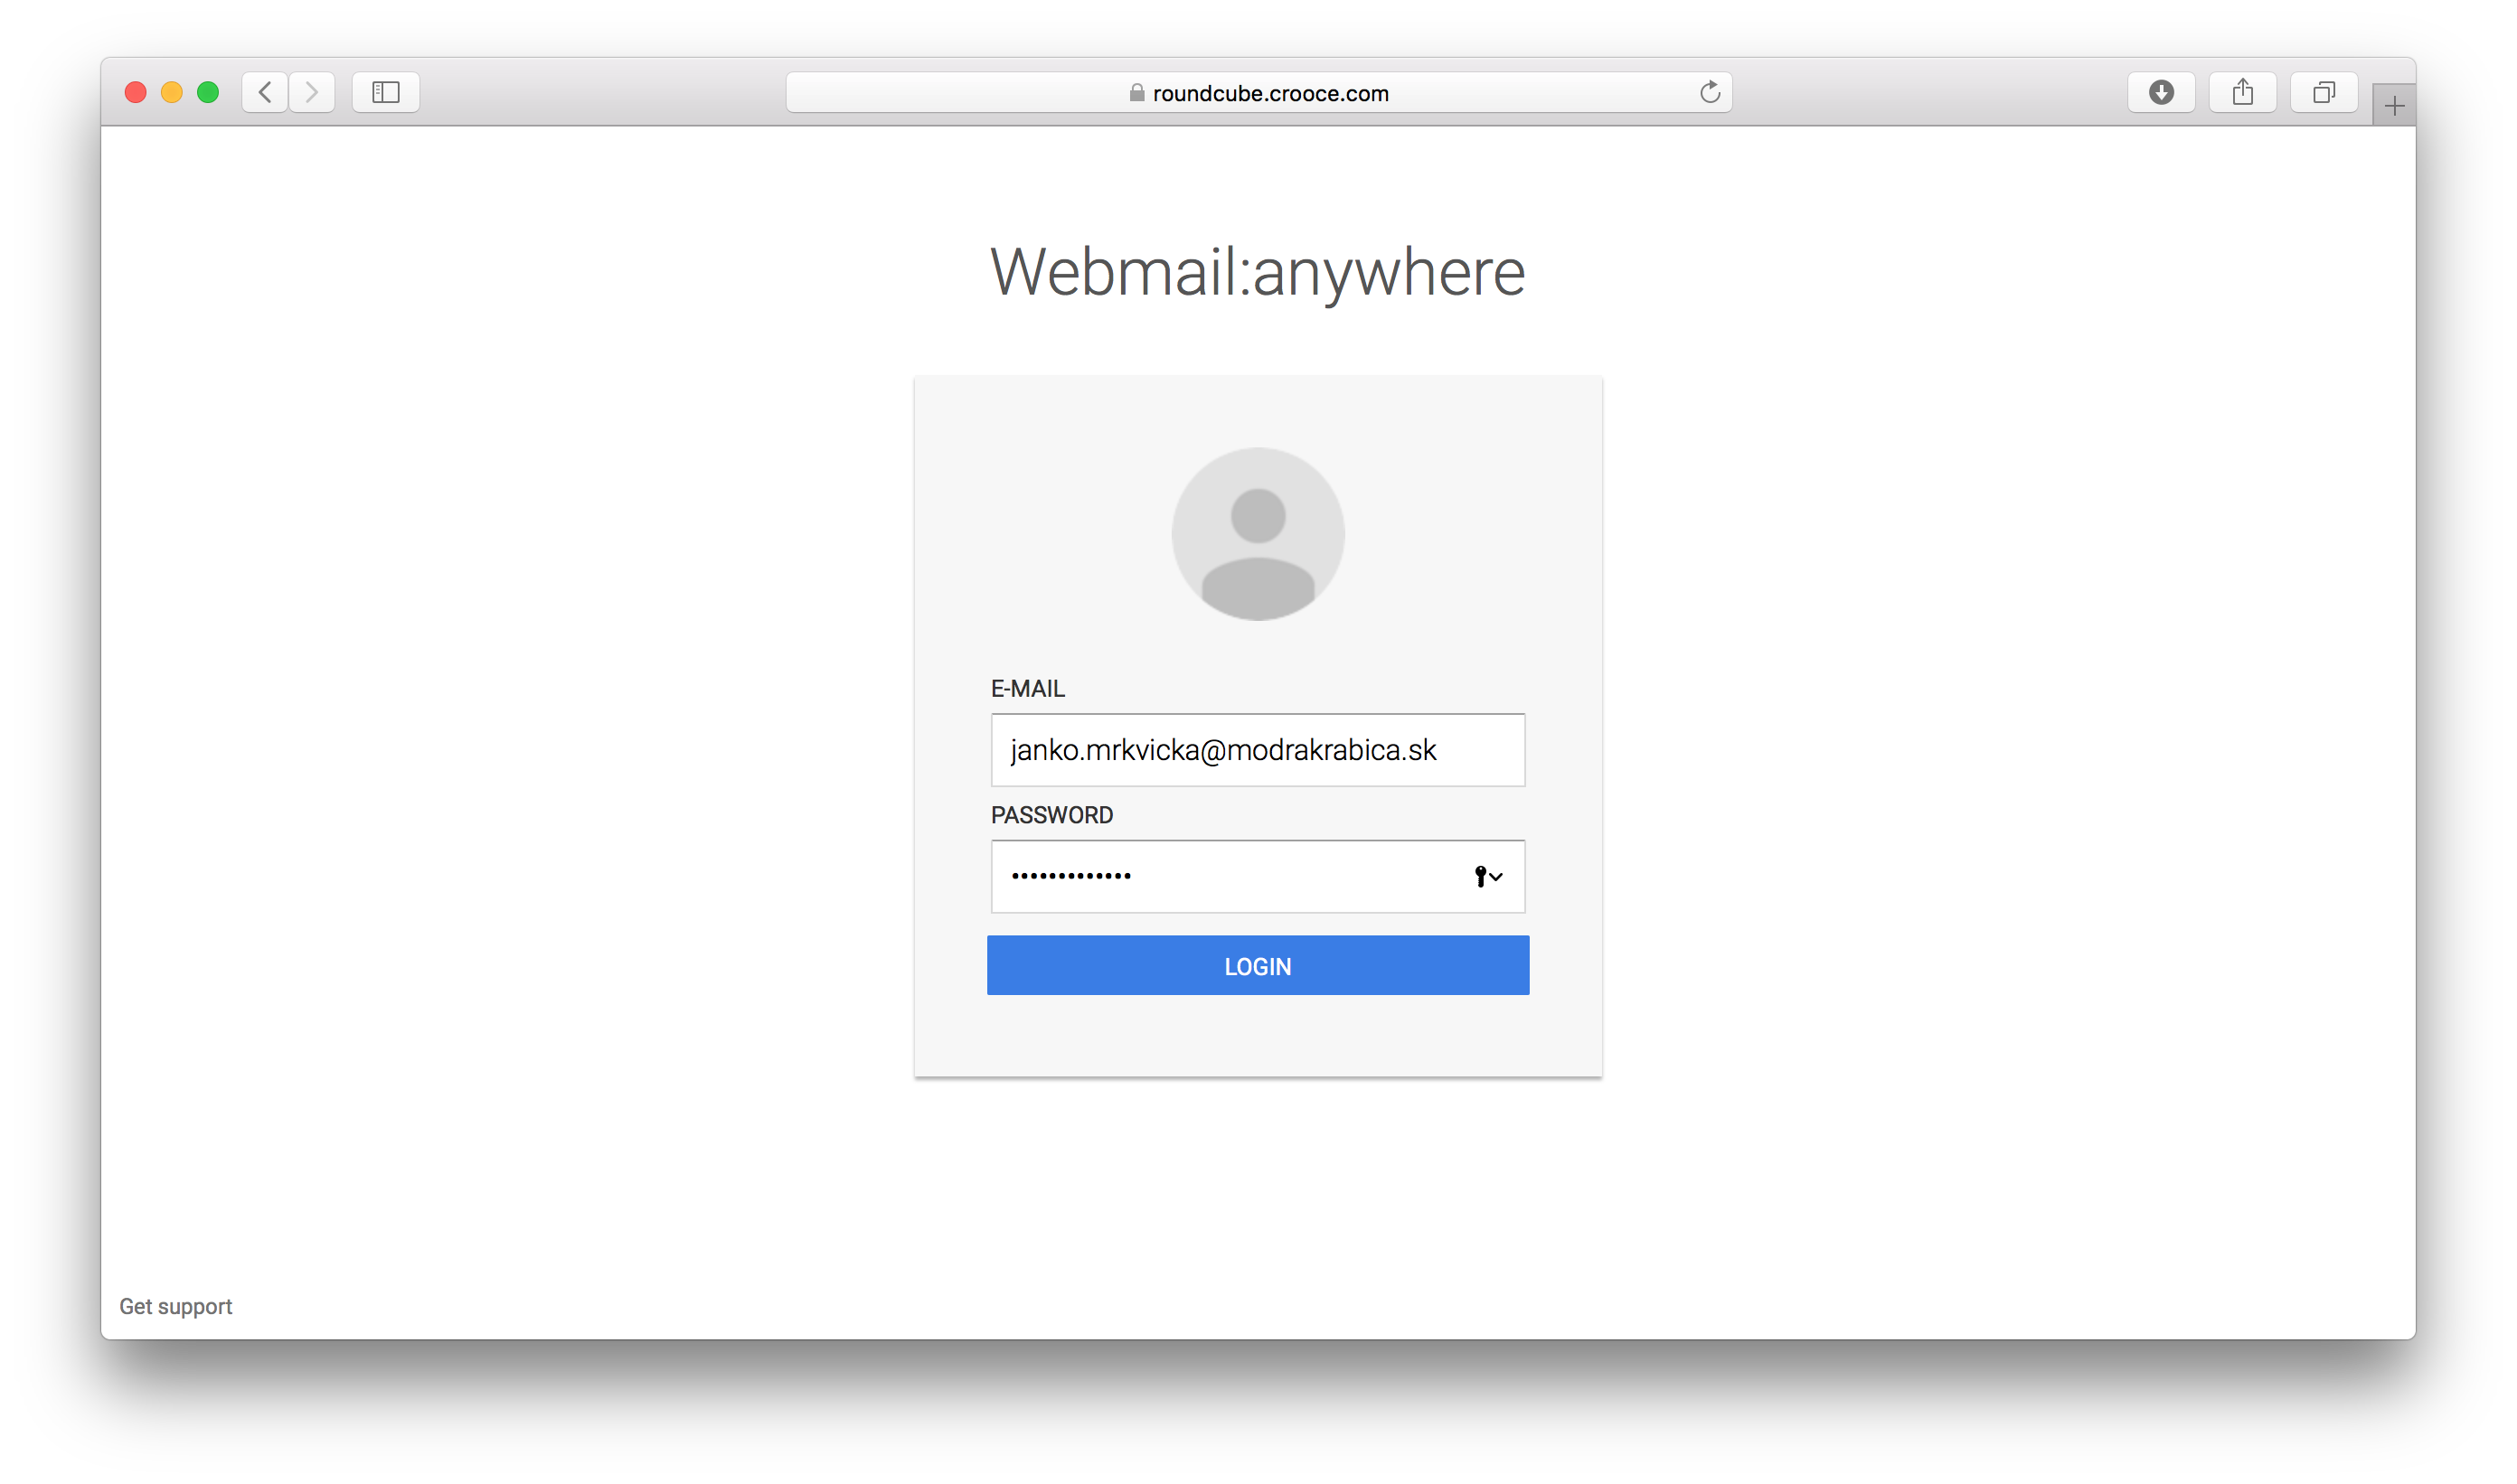Screen dimensions: 2517x1484
Task: Focus the E-MAIL input field
Action: [x=1258, y=750]
